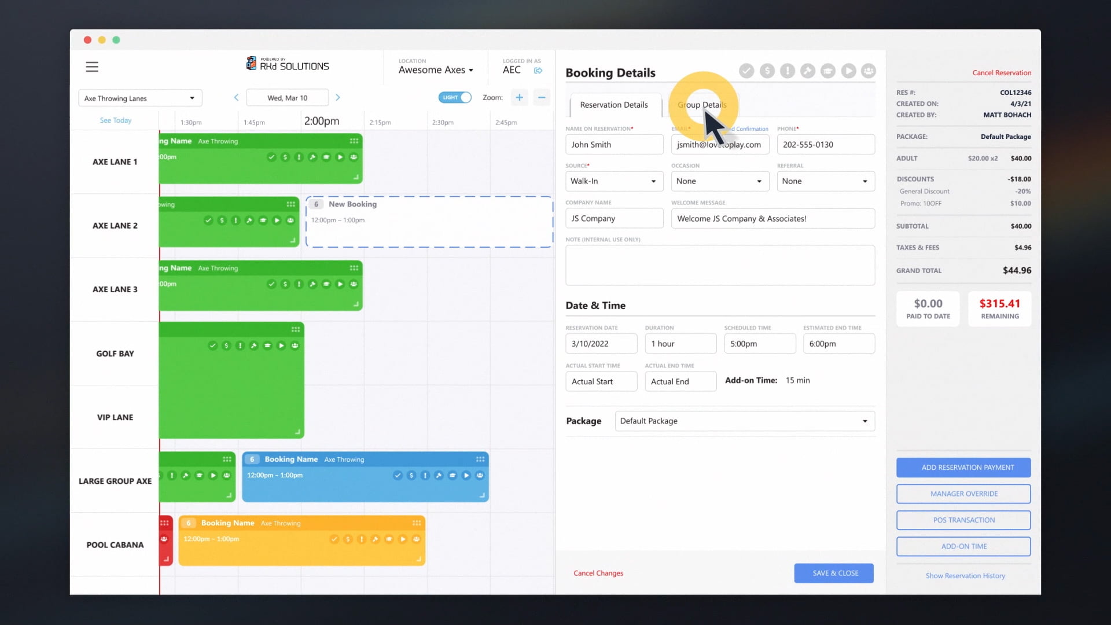Click the axe icon in Booking Details header
The height and width of the screenshot is (625, 1111).
808,71
